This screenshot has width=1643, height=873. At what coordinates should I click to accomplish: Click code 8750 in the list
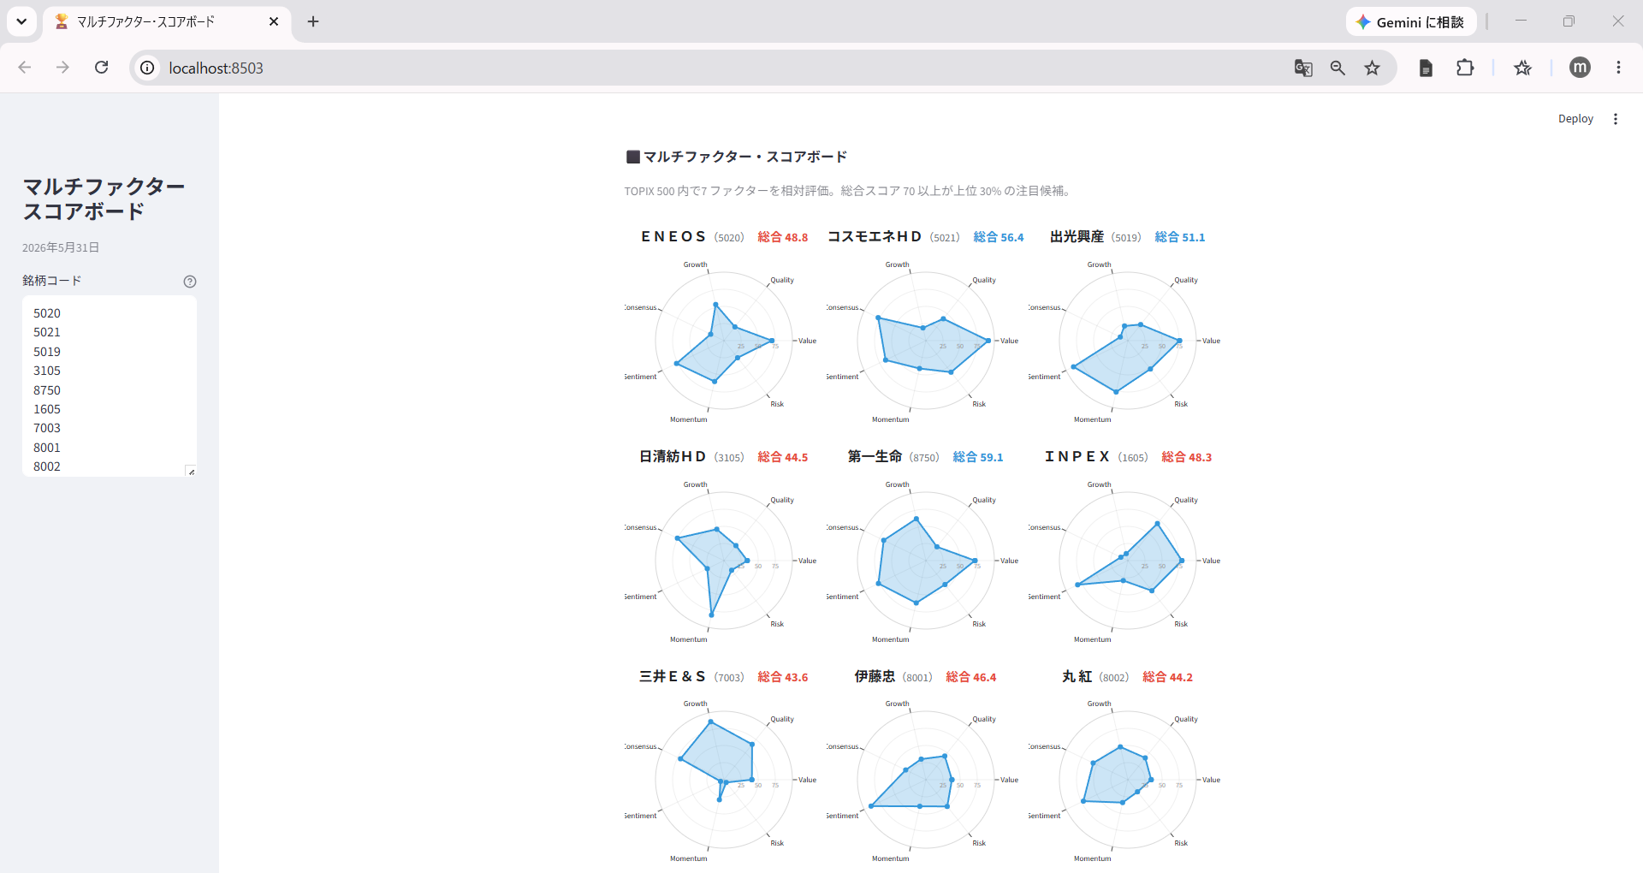point(47,390)
